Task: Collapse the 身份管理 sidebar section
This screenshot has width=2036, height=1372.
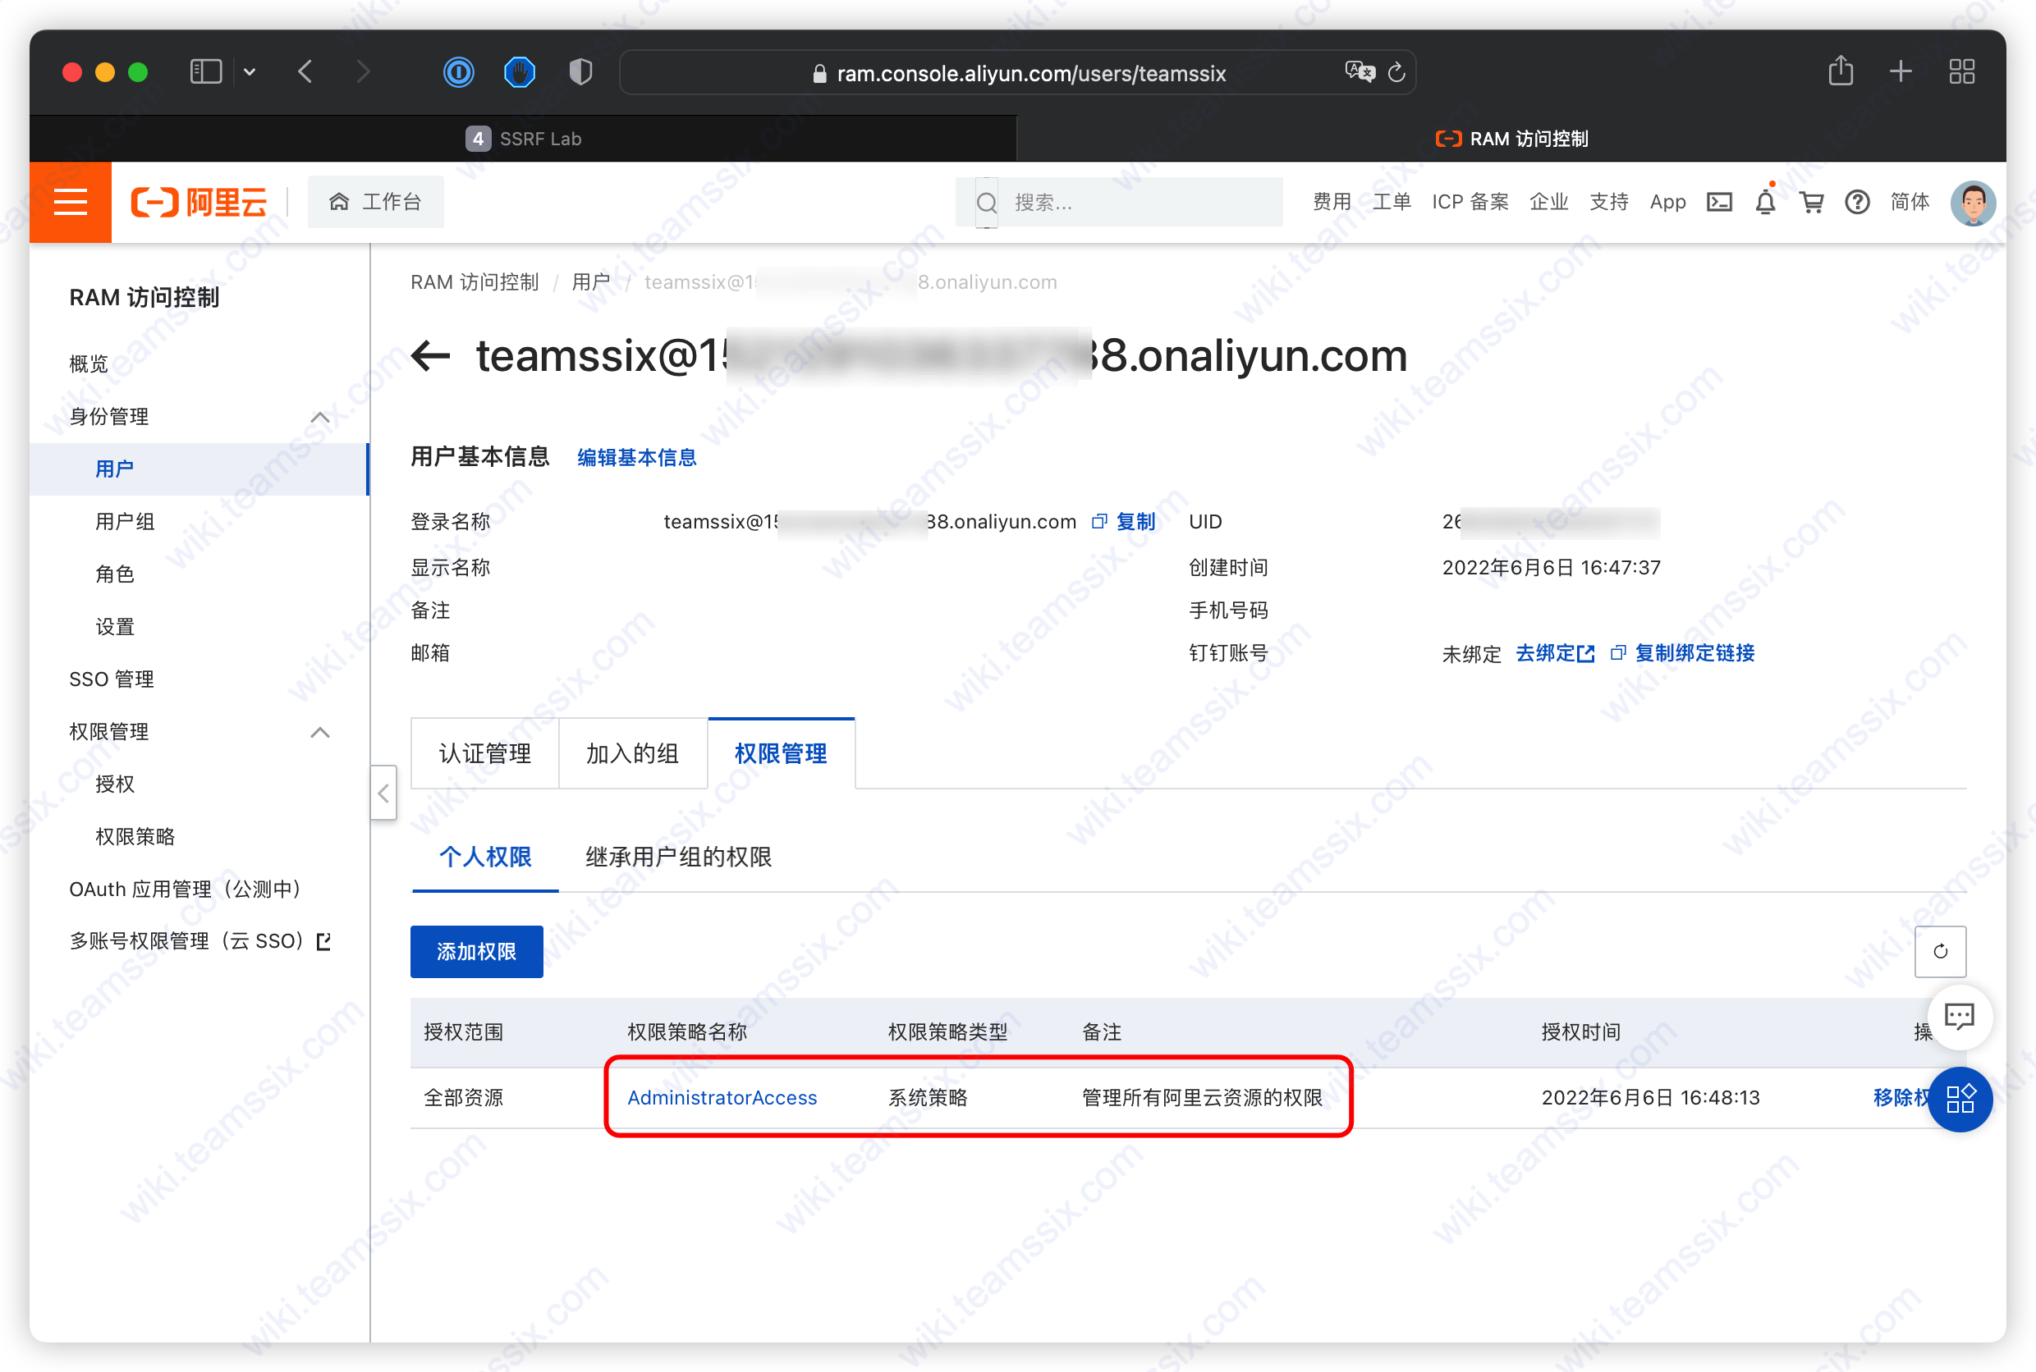Action: click(x=320, y=417)
